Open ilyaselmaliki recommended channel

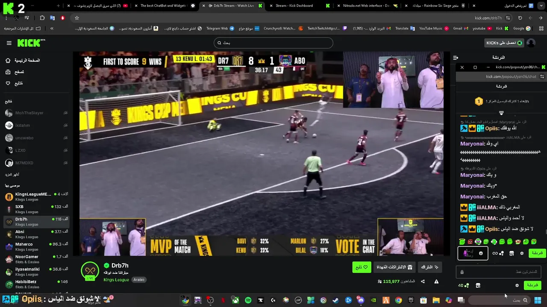pyautogui.click(x=36, y=272)
